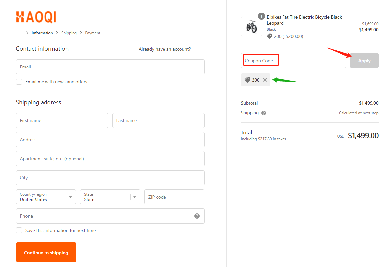Click Already have an account link

[164, 49]
